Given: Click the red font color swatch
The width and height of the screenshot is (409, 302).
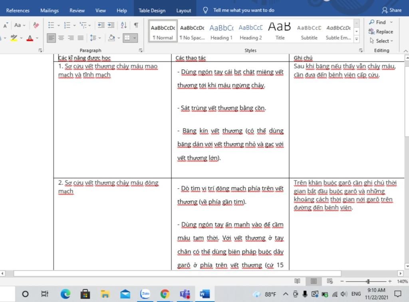Looking at the screenshot, I should (x=30, y=38).
